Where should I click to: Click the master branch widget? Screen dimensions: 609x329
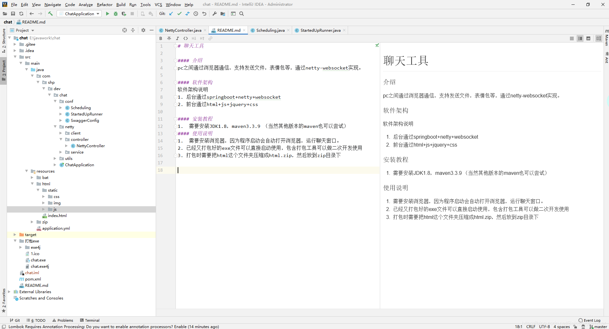(598, 326)
